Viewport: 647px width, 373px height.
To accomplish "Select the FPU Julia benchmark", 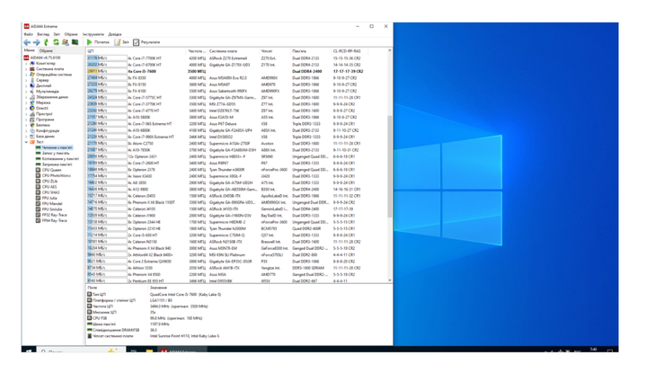I will point(47,198).
